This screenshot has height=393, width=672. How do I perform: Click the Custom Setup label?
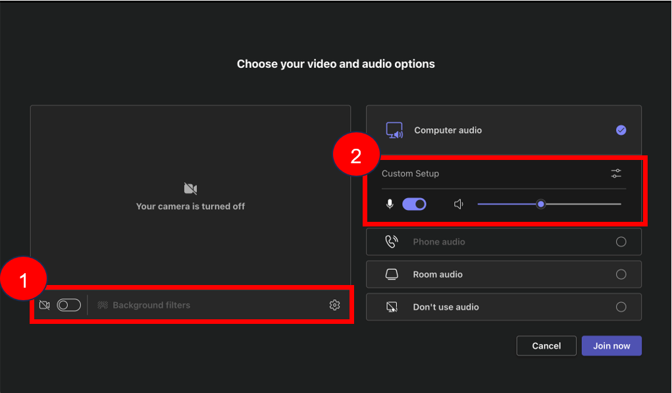tap(410, 174)
